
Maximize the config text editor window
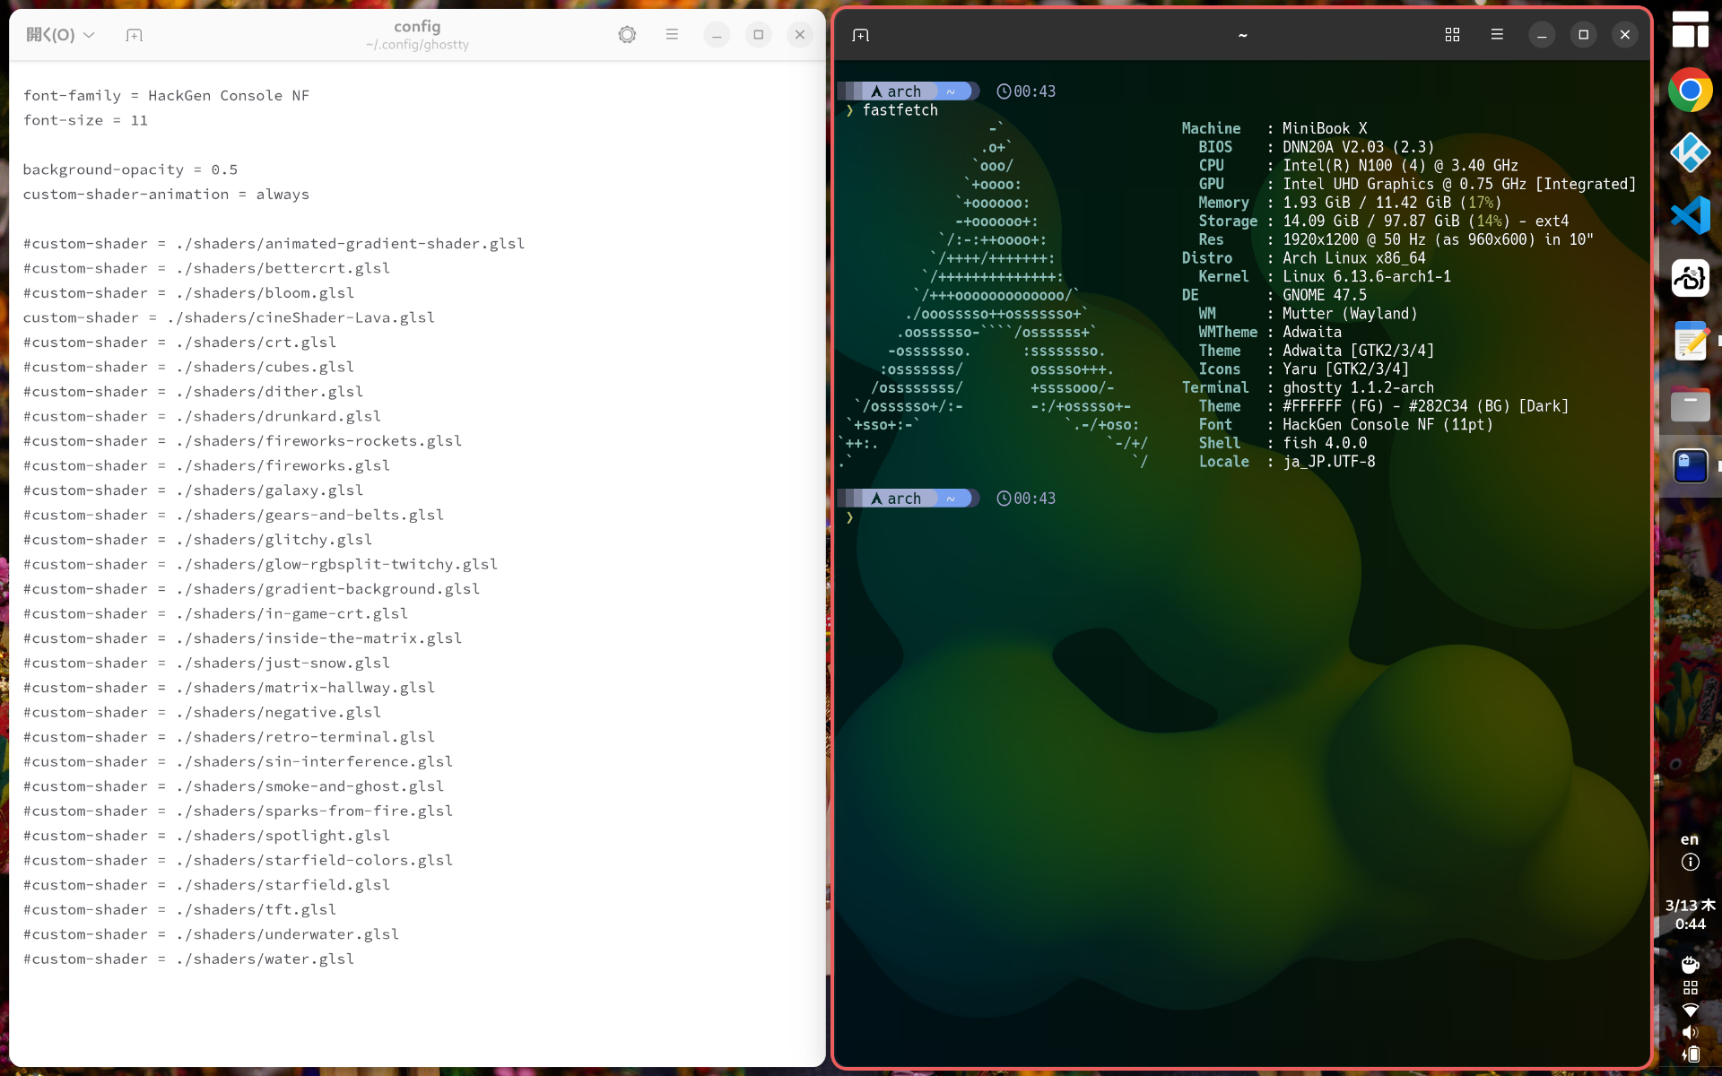(x=759, y=35)
